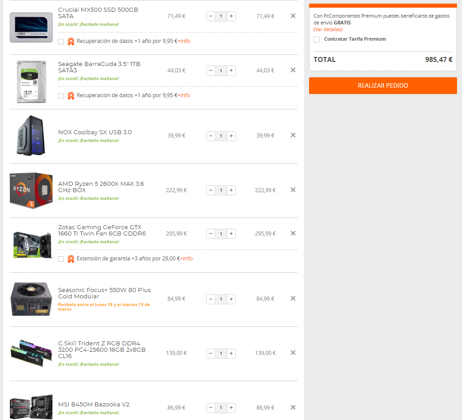Click Seagate data recovery badge icon
This screenshot has width=462, height=420.
click(71, 96)
